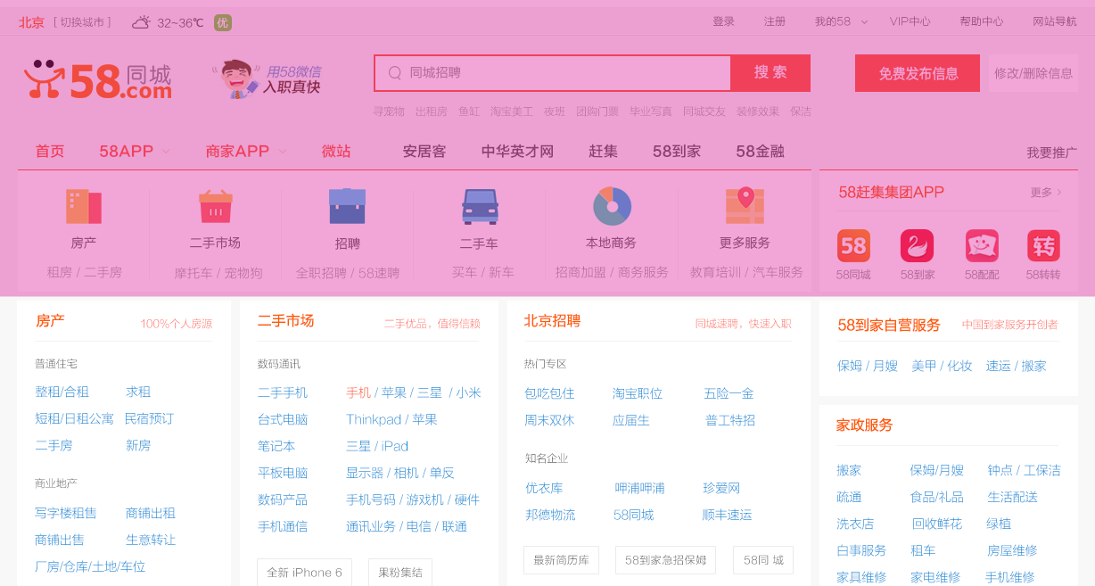Select the 58到家 nav tab

click(677, 151)
